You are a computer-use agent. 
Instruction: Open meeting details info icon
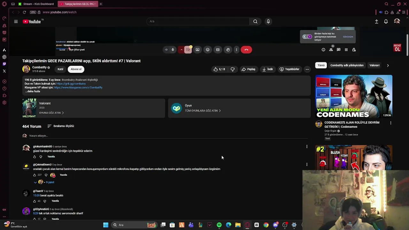323,50
